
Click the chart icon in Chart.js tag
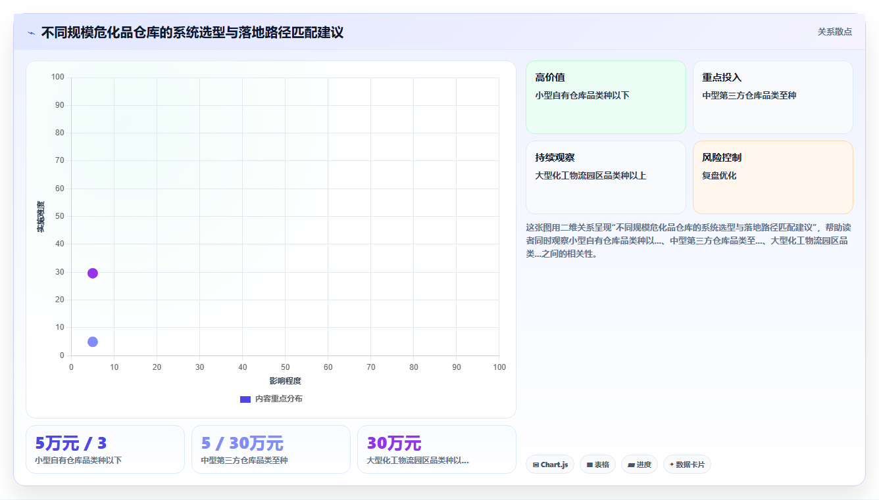[x=536, y=465]
